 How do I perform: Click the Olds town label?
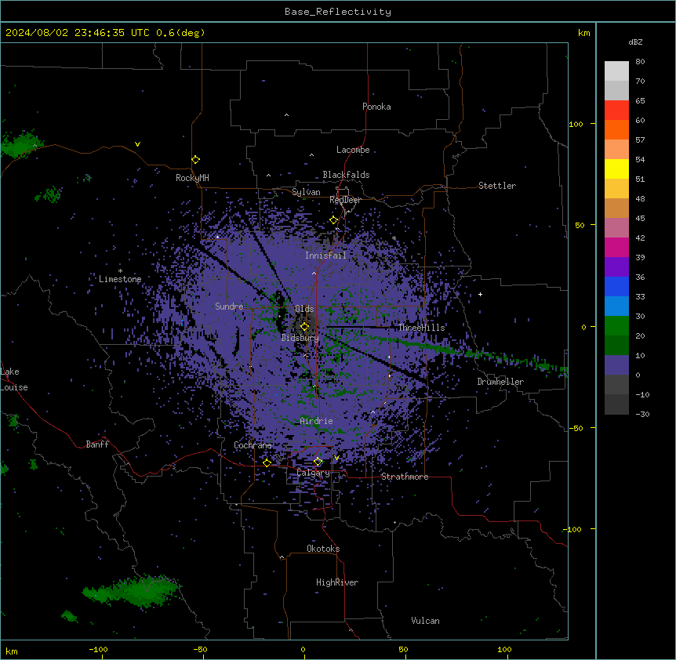[304, 309]
